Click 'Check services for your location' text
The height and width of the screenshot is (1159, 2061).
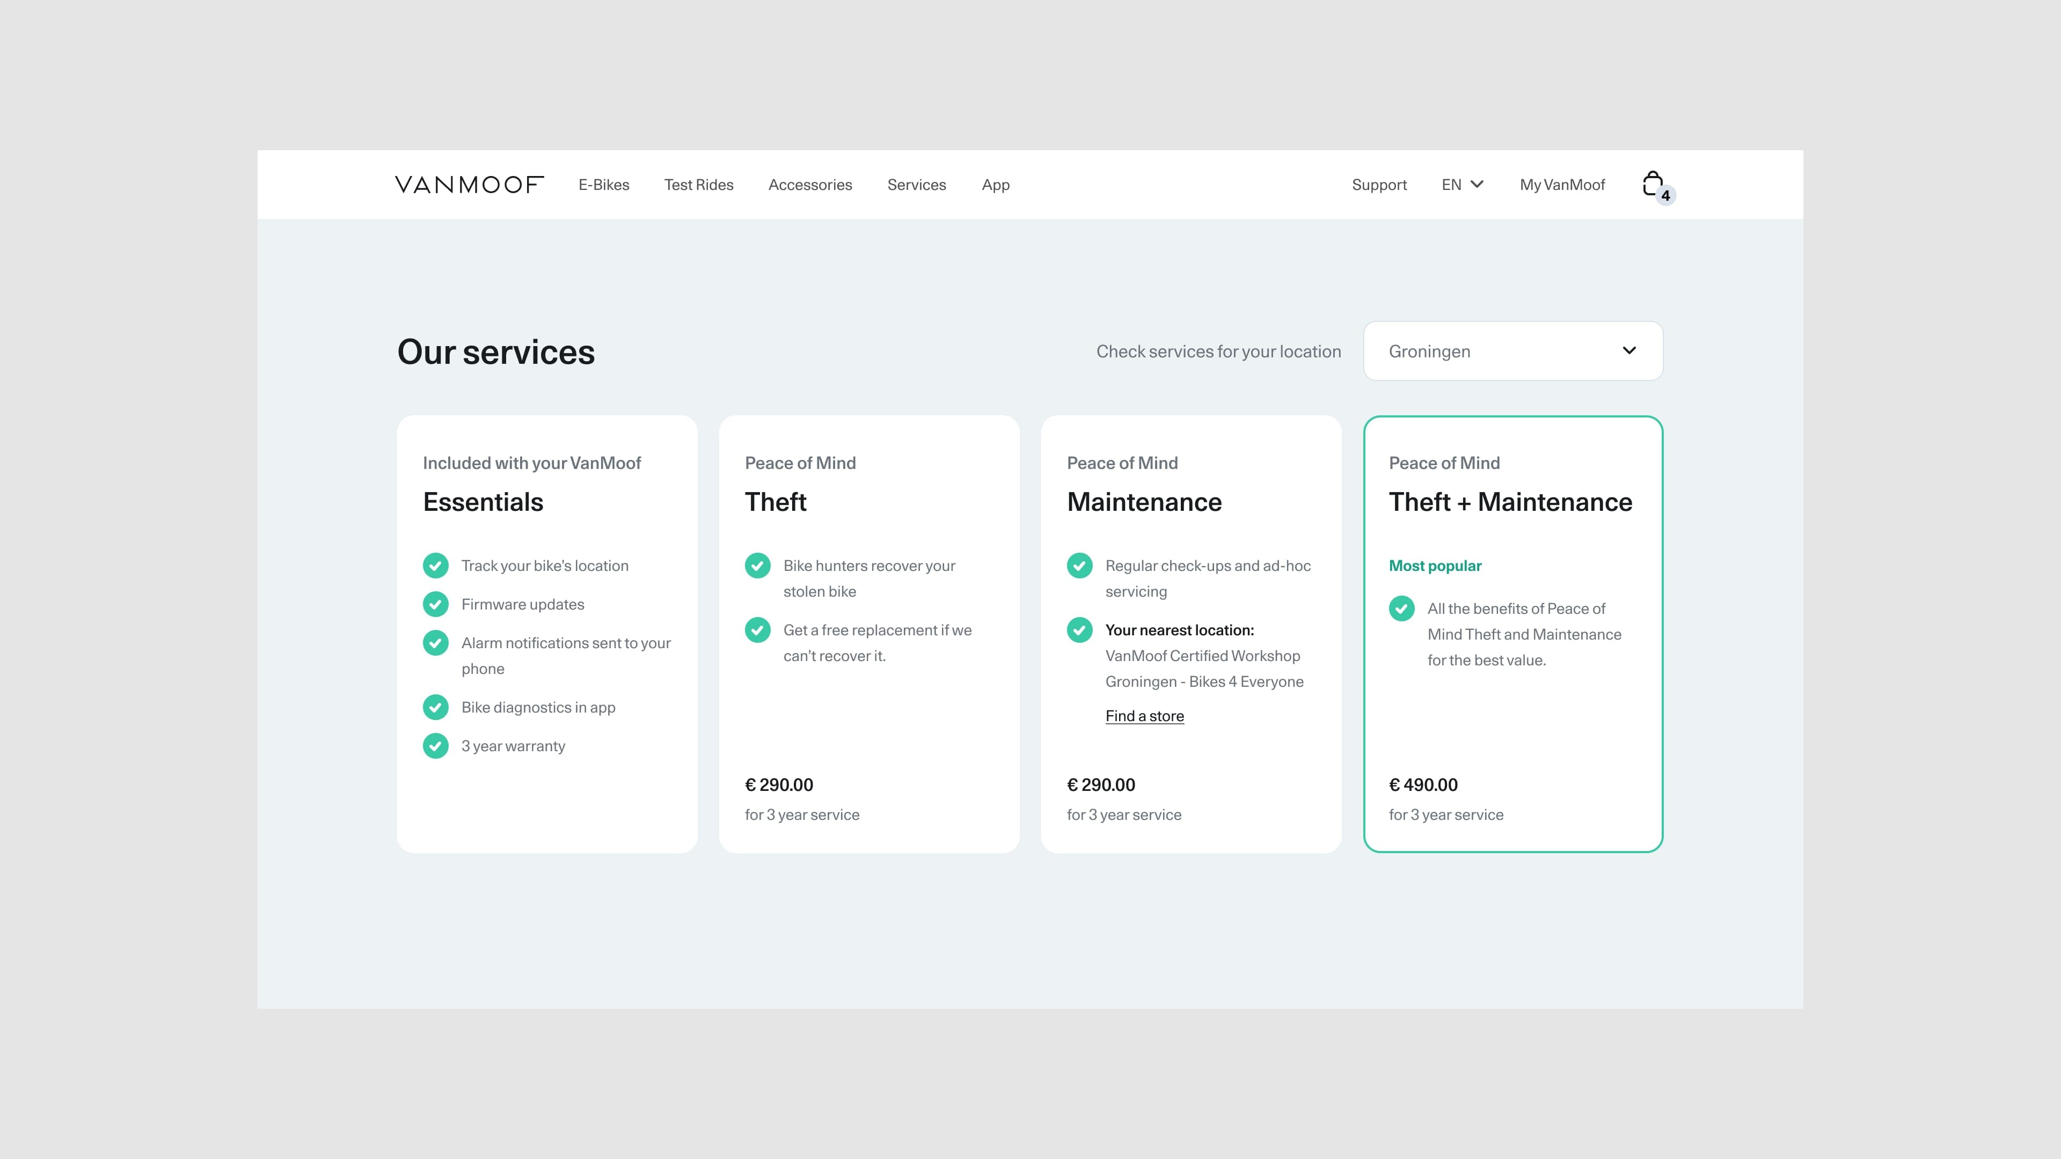click(1218, 351)
